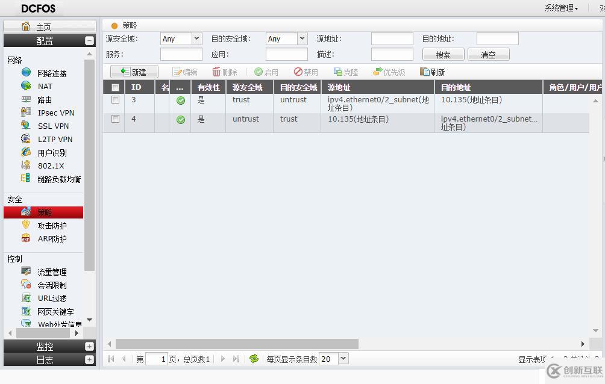Click the green status icon for policy 3
This screenshot has height=384, width=605.
(x=181, y=101)
